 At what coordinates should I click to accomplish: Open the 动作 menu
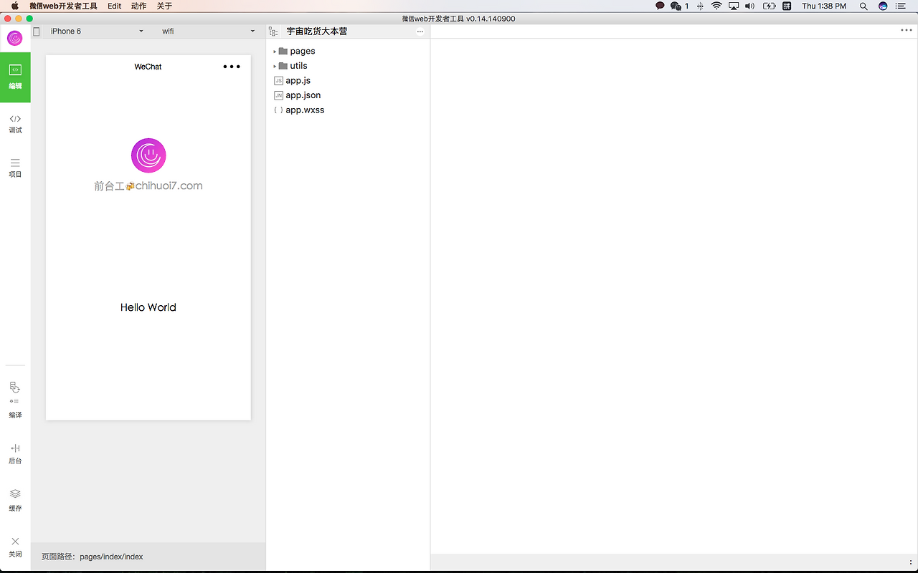pos(139,6)
